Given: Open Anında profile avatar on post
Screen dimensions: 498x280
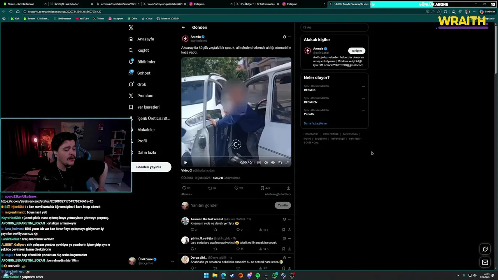Looking at the screenshot, I should pos(185,38).
